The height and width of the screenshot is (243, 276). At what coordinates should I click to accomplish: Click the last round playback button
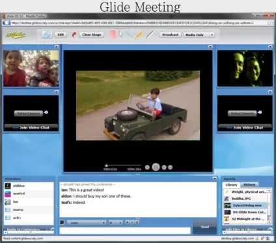pos(171,167)
